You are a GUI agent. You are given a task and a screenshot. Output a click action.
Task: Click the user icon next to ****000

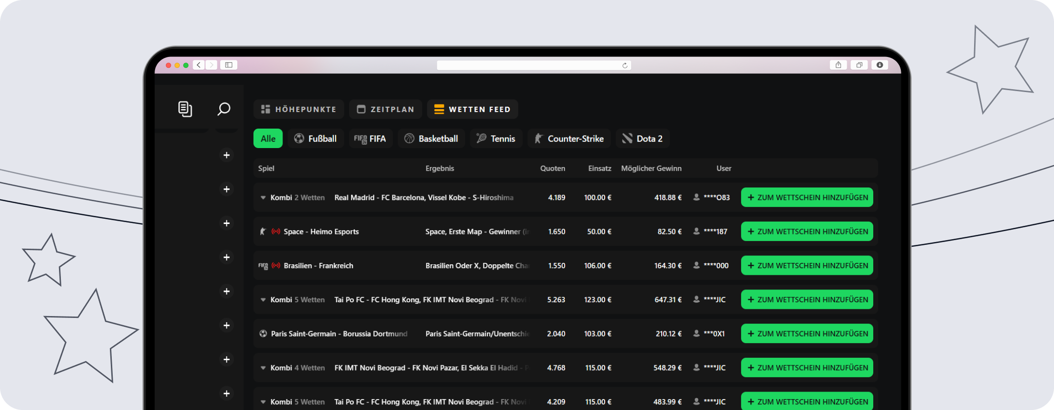696,266
